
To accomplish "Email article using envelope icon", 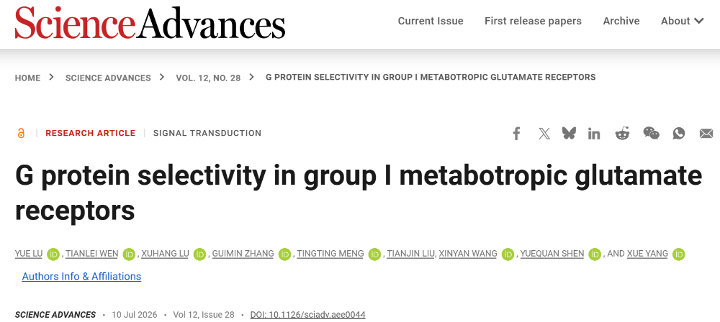I will pos(706,134).
